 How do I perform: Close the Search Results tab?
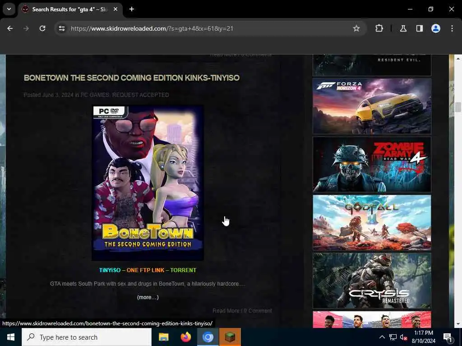(x=115, y=9)
